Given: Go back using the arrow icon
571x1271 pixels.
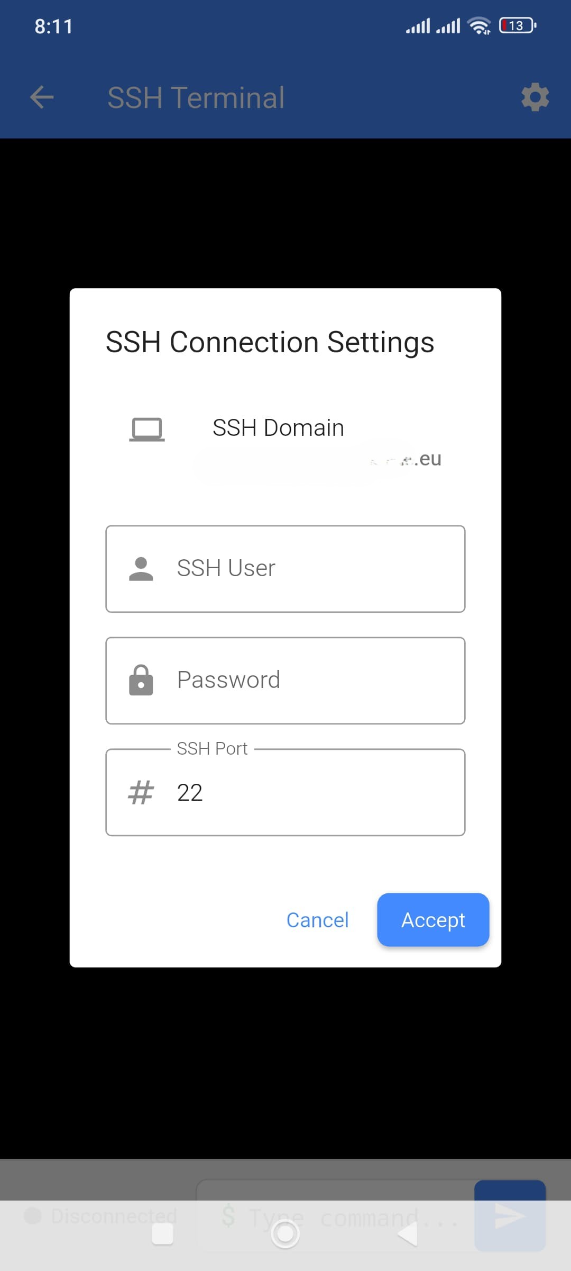Looking at the screenshot, I should point(42,97).
